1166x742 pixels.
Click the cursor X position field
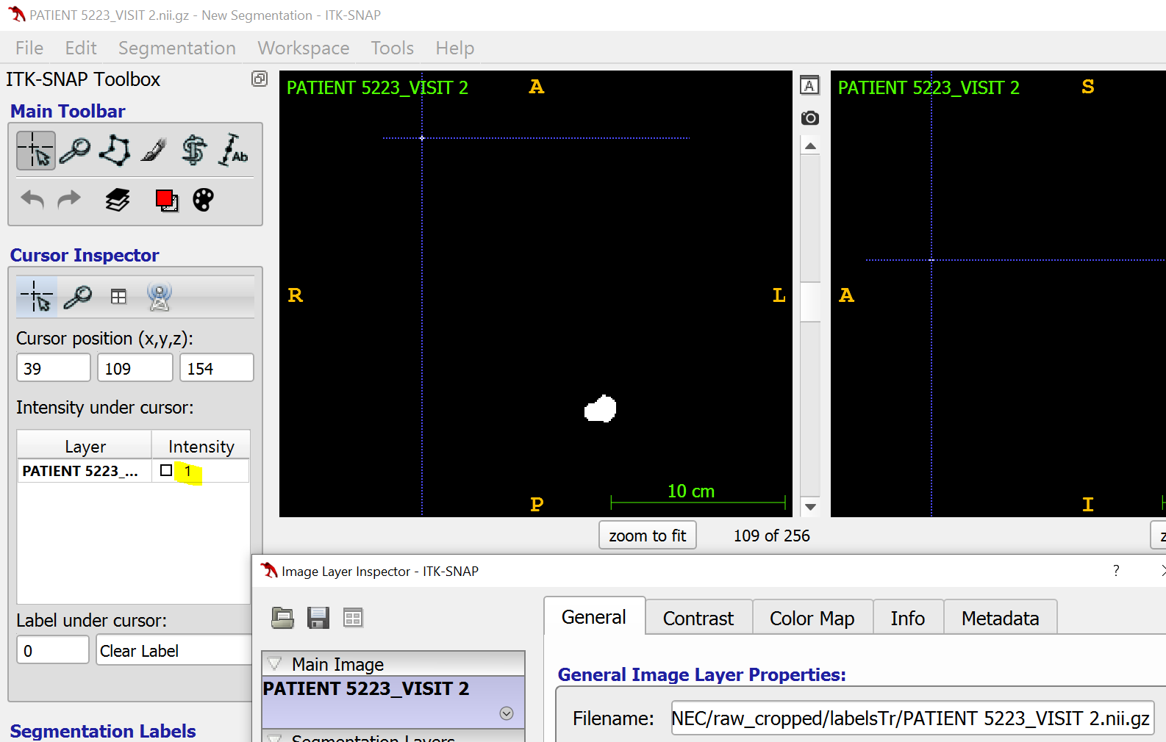click(x=54, y=368)
